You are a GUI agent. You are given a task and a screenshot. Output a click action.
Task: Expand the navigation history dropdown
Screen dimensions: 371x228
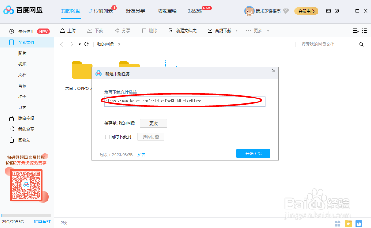80,44
